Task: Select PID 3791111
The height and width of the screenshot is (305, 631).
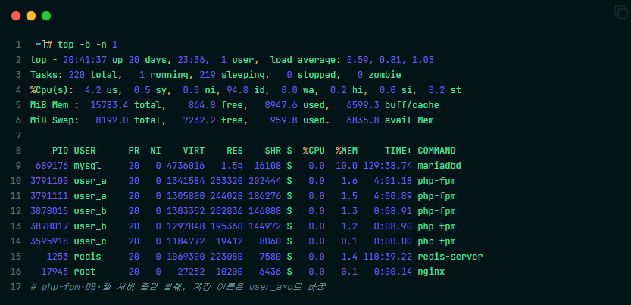Action: [49, 196]
